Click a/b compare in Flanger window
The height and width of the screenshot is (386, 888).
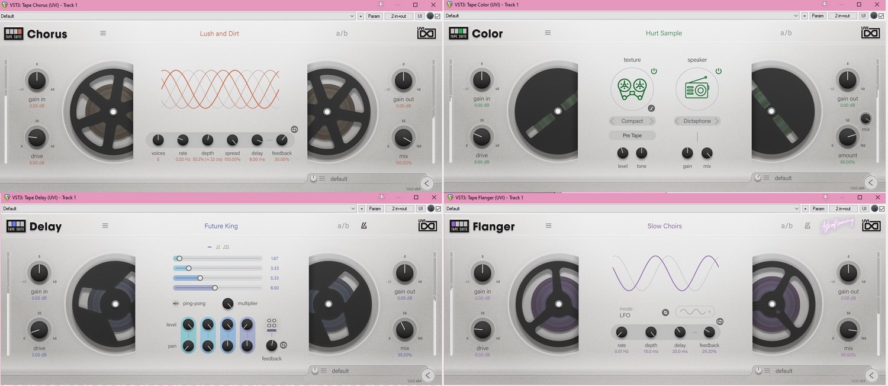[x=787, y=226]
